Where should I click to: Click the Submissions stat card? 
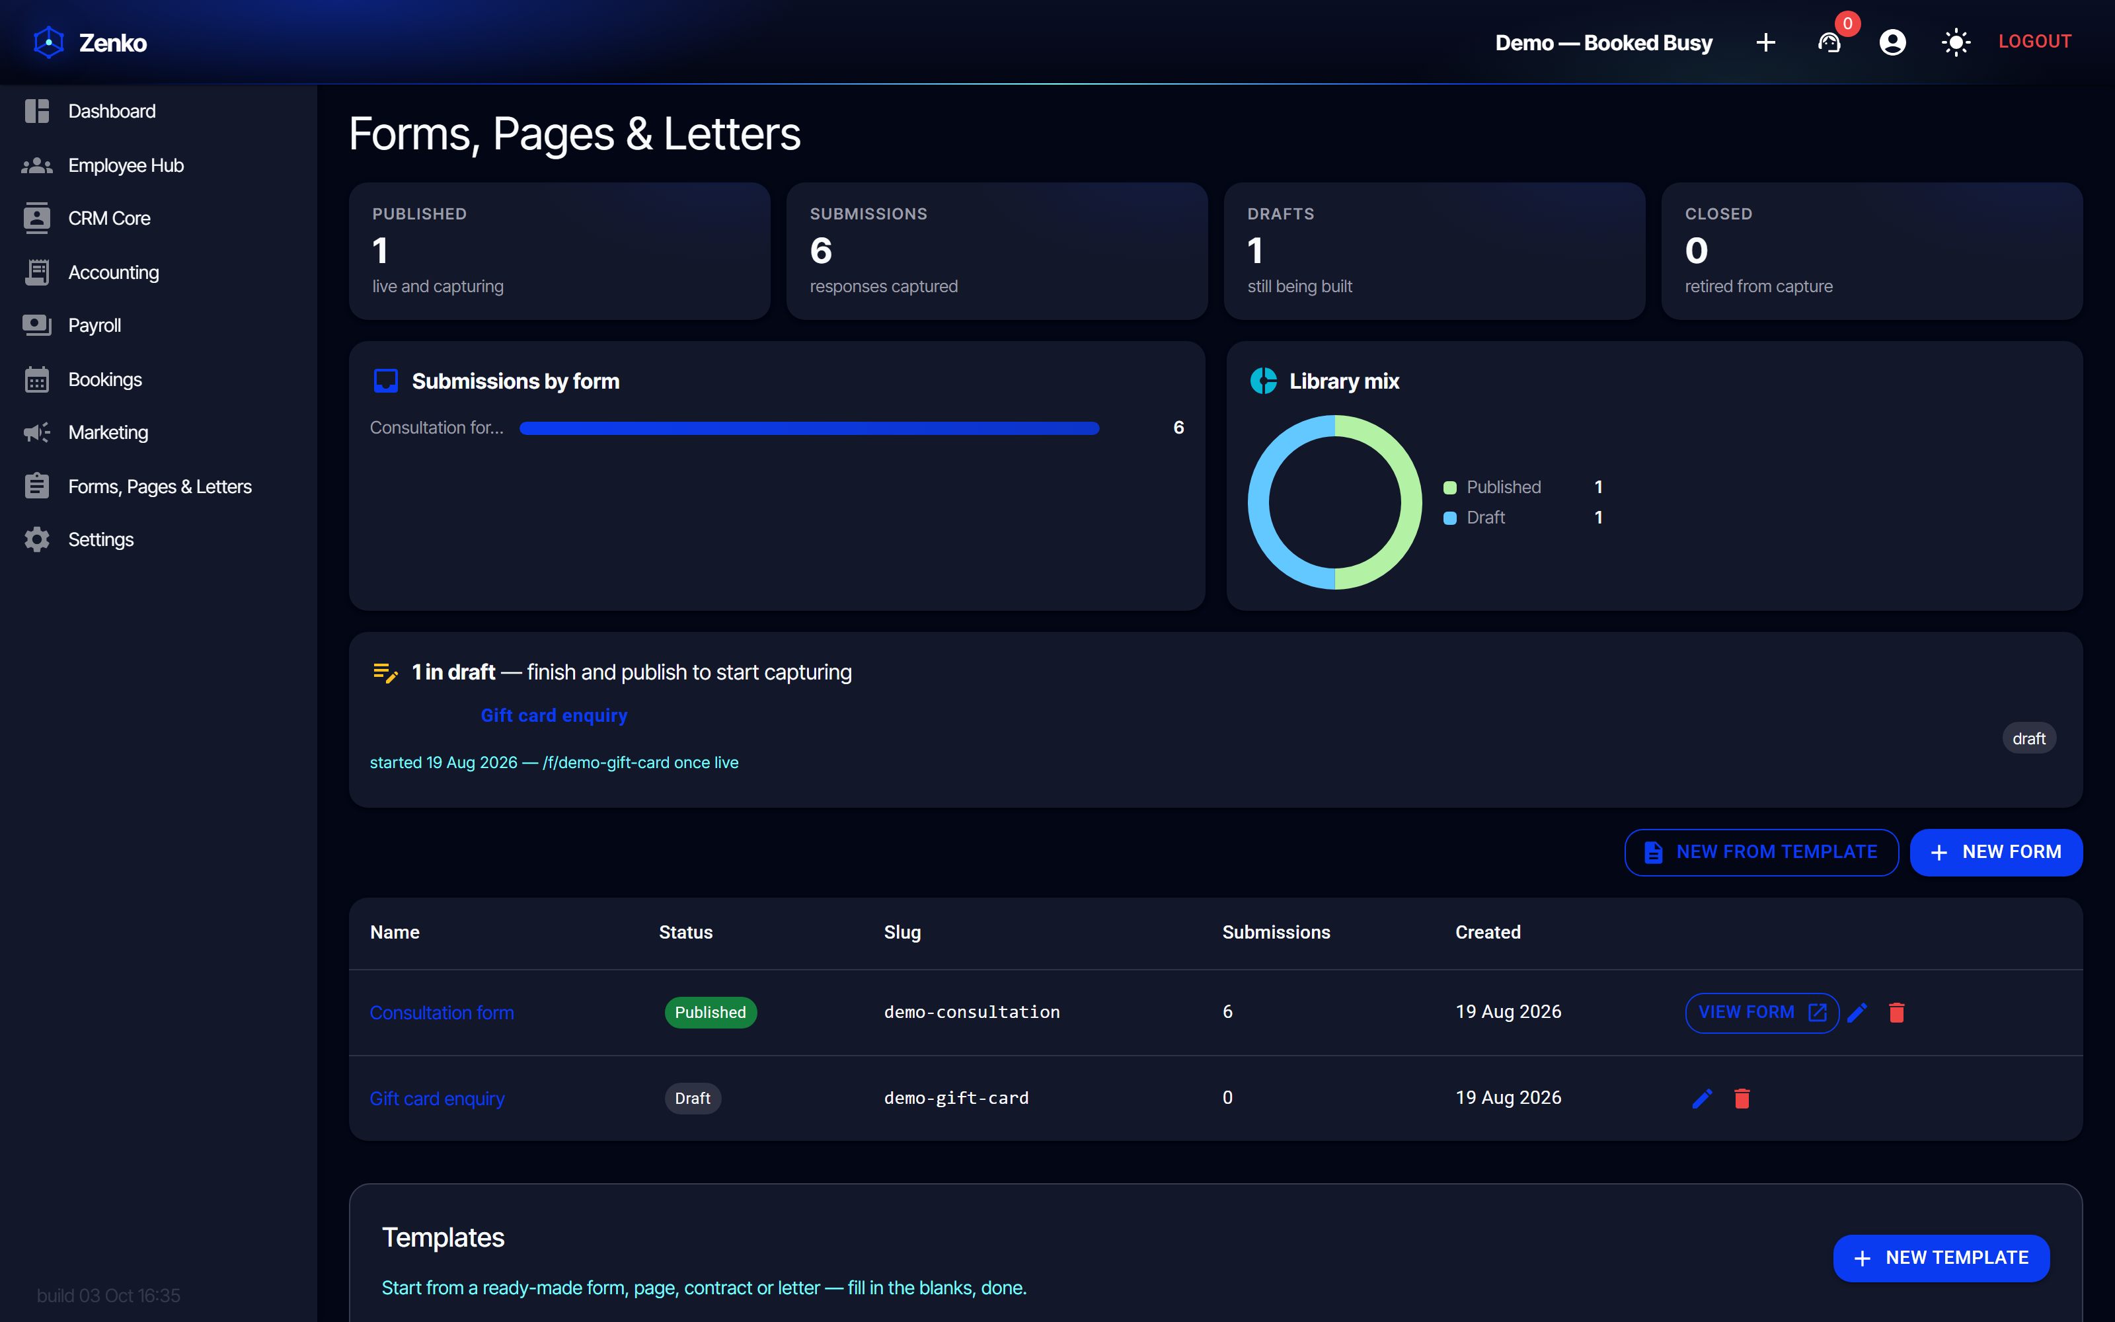pos(996,251)
